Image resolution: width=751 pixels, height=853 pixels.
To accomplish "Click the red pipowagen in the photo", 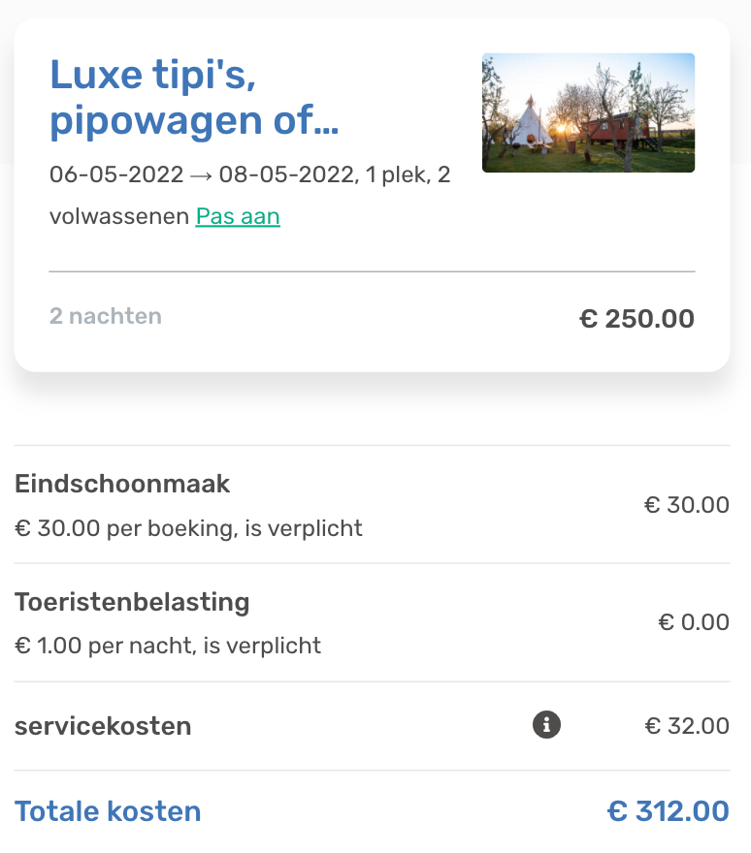I will coord(614,130).
